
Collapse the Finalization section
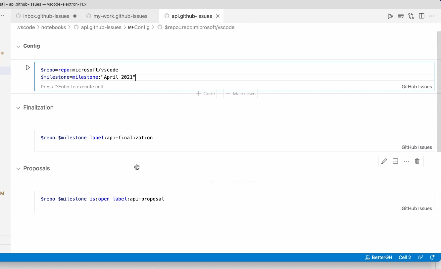click(x=18, y=108)
